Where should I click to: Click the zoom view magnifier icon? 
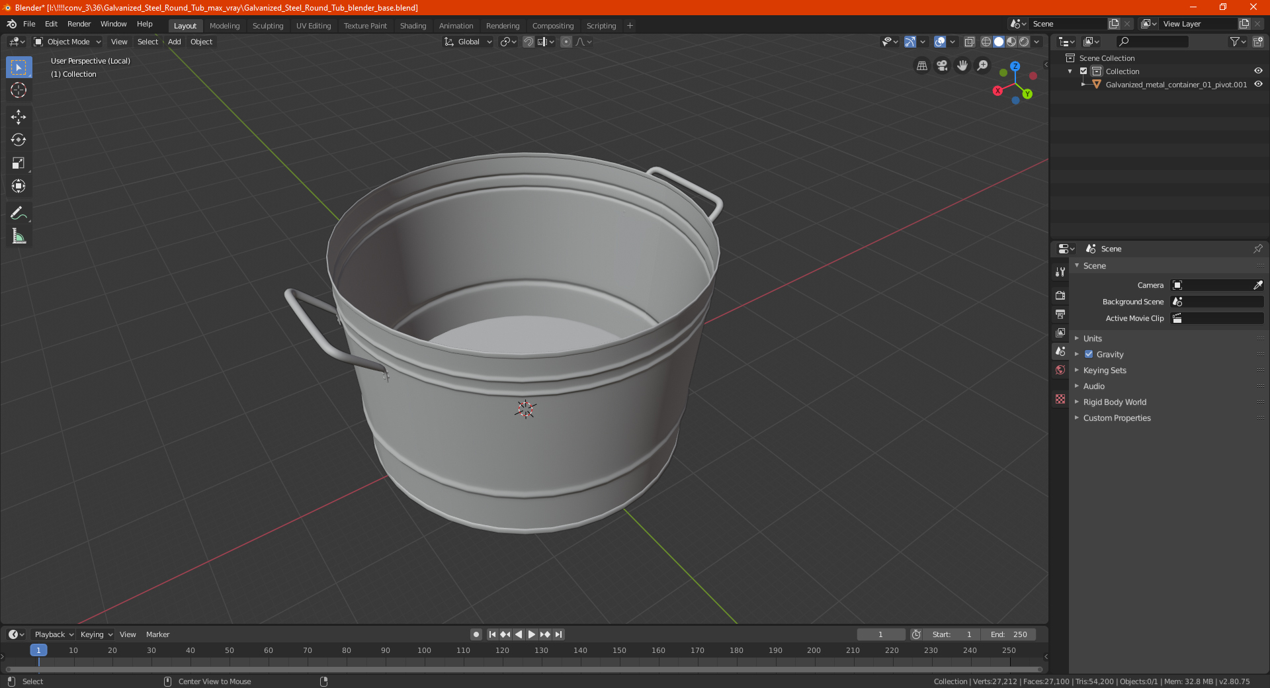pyautogui.click(x=983, y=65)
